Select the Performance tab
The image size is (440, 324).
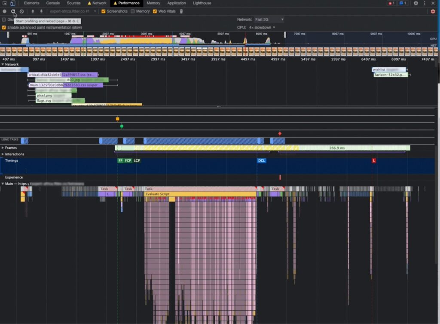[x=127, y=3]
